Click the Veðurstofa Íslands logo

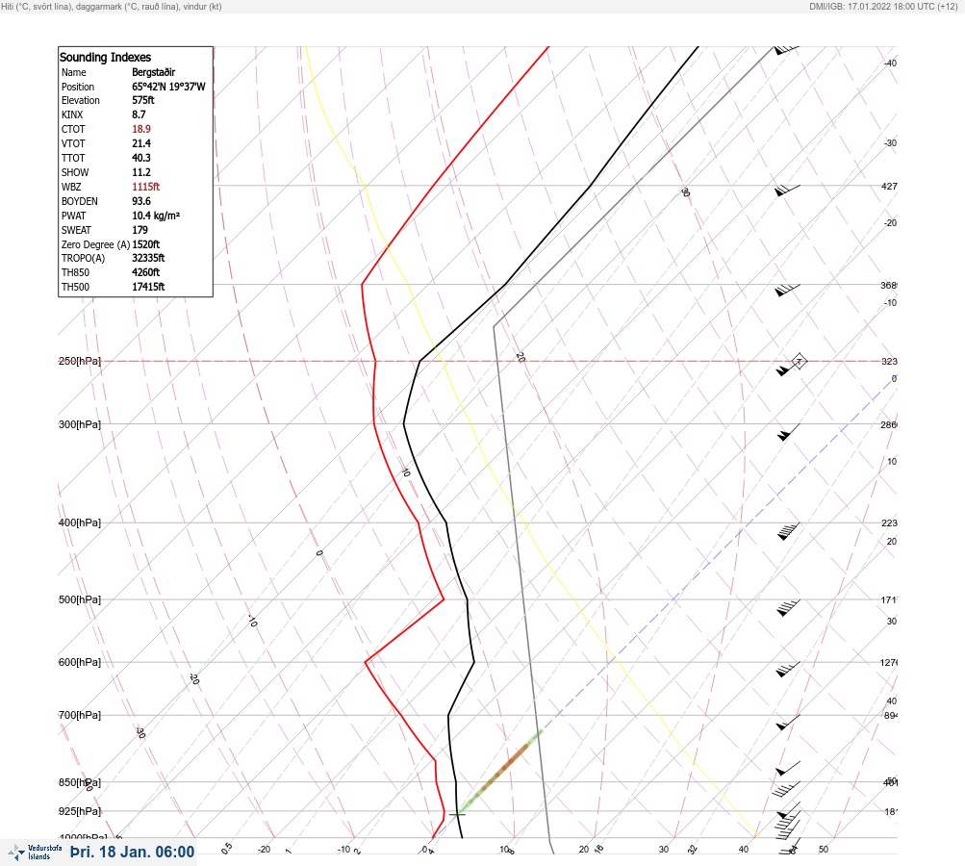pos(35,853)
